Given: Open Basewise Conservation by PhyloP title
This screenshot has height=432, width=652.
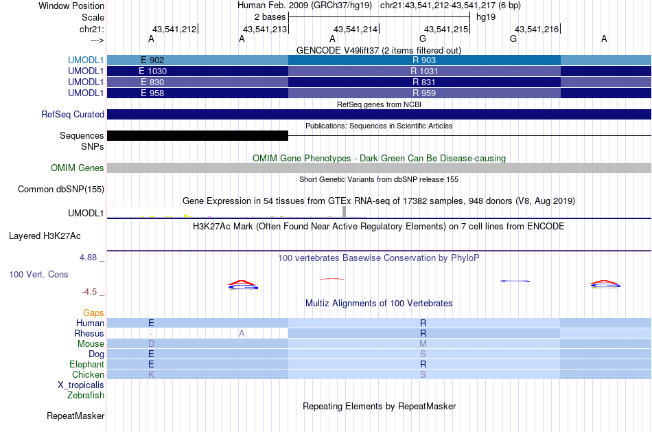Looking at the screenshot, I should [379, 258].
